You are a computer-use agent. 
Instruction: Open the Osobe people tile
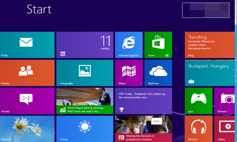27,73
